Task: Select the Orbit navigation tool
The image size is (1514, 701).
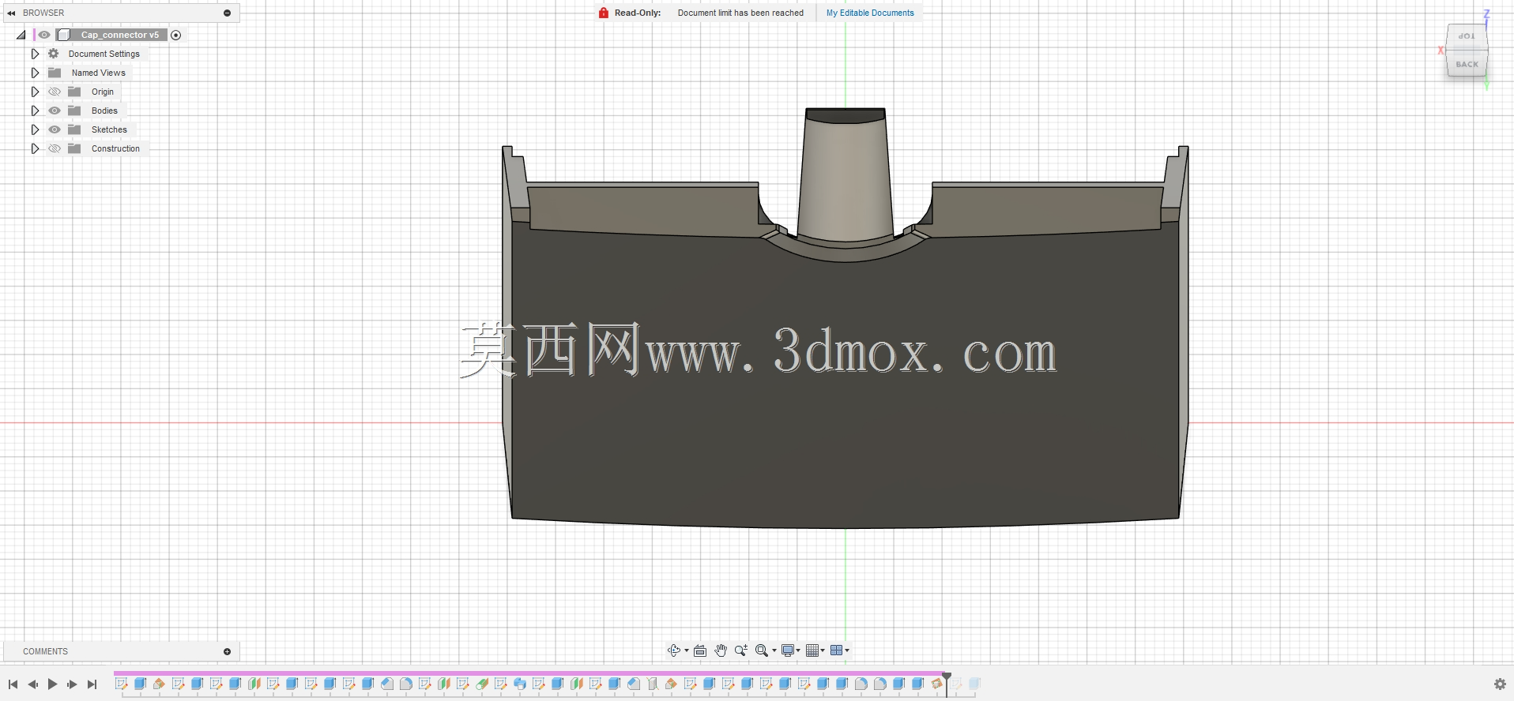Action: pos(673,650)
